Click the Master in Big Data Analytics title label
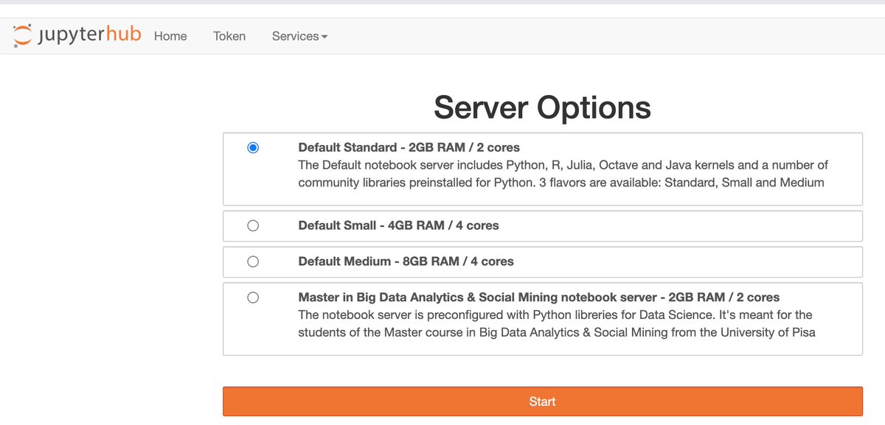This screenshot has width=885, height=425. click(x=538, y=298)
